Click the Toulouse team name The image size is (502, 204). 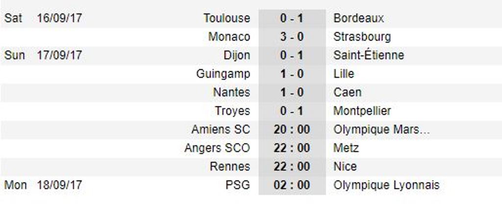pos(226,18)
